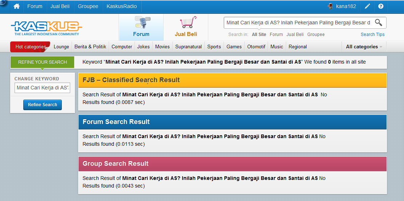
Task: Open the Lounge category
Action: (x=61, y=47)
